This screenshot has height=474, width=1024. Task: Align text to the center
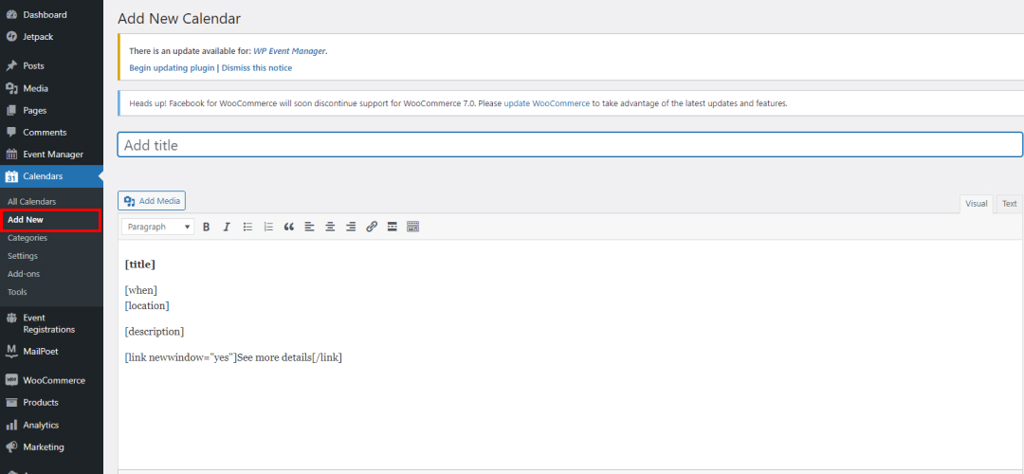click(x=330, y=227)
